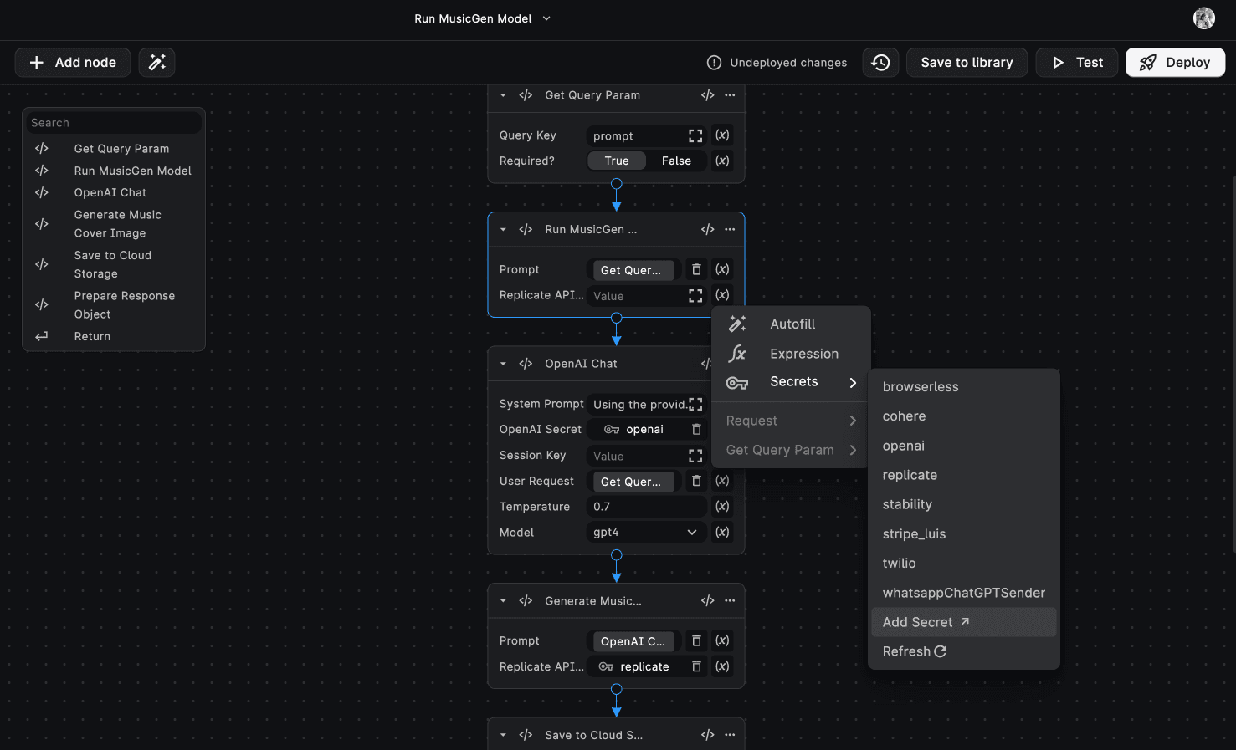The height and width of the screenshot is (750, 1236).
Task: Open the version history clock icon
Action: 880,62
